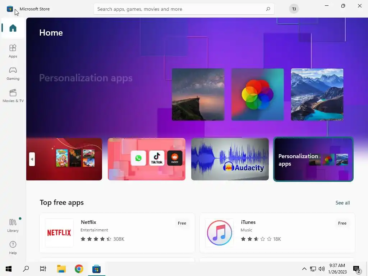Open Help from the sidebar
368x276 pixels.
pyautogui.click(x=13, y=248)
